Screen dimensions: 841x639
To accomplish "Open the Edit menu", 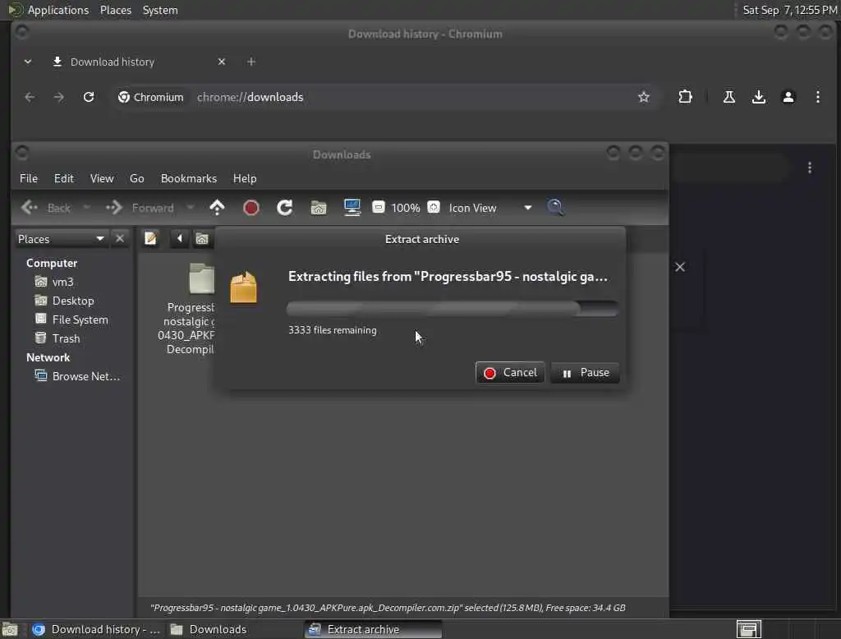I will pos(64,179).
